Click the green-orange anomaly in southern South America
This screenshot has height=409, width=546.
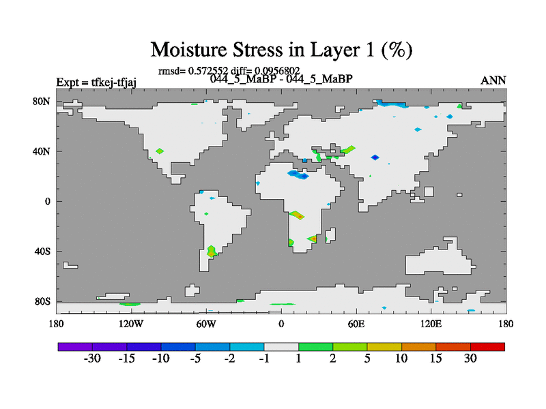(x=212, y=252)
